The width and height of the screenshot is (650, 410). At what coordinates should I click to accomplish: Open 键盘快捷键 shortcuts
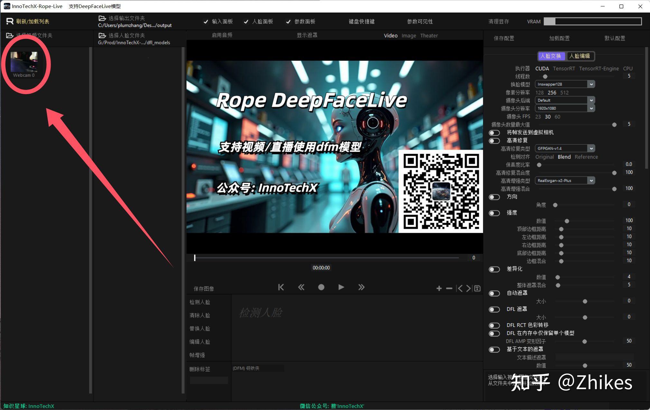[361, 22]
